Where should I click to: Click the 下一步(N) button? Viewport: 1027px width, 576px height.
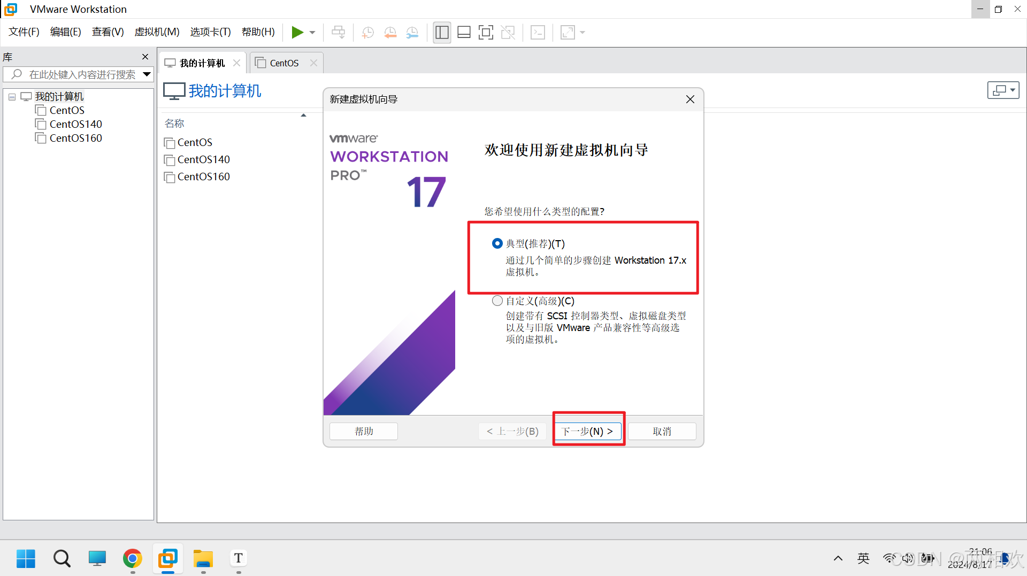[x=587, y=431]
